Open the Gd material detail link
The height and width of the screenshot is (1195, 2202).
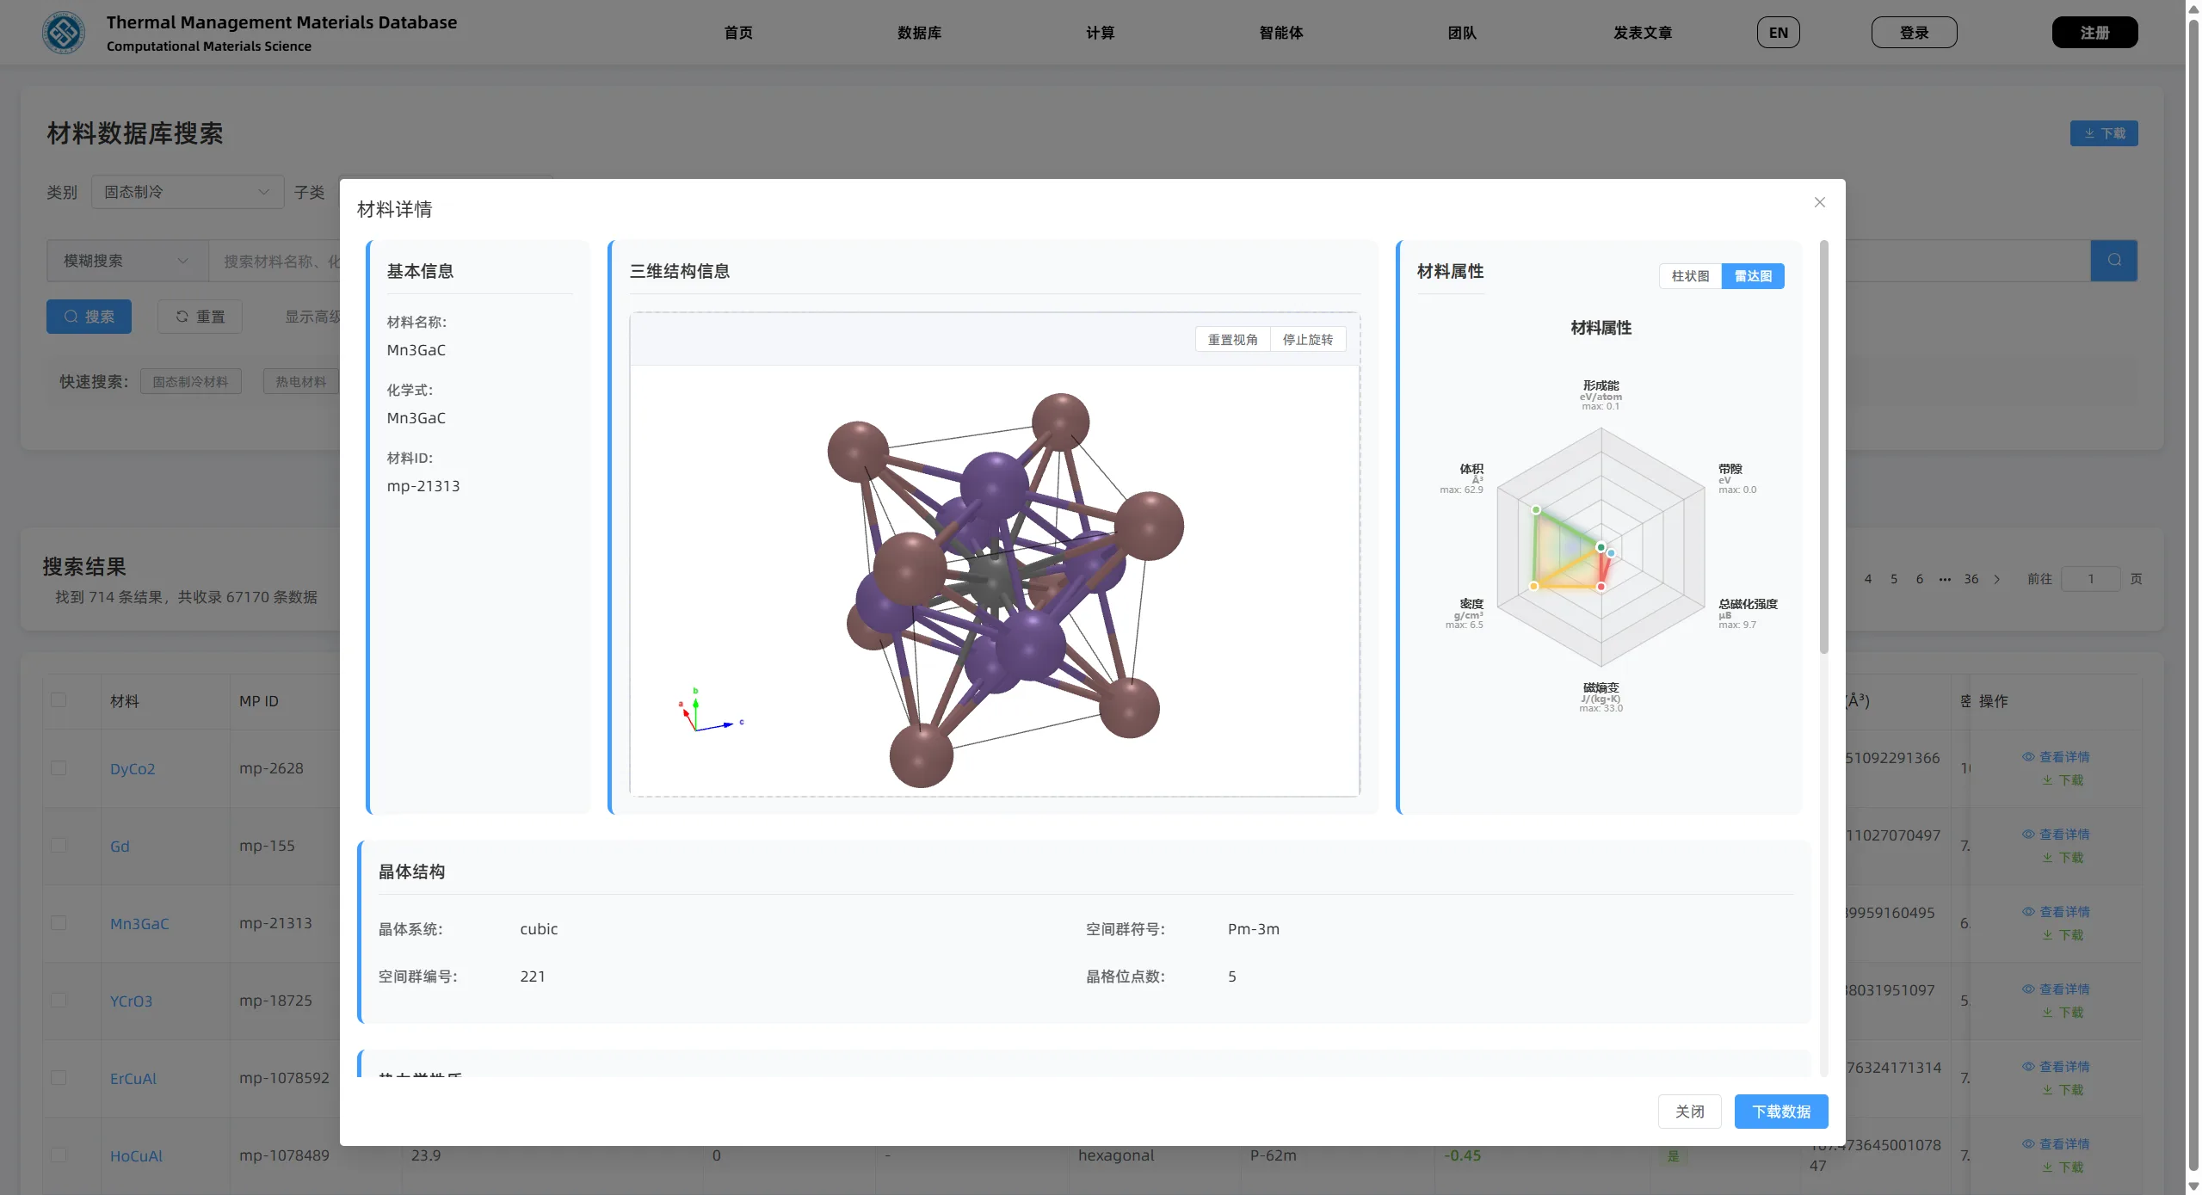coord(119,845)
